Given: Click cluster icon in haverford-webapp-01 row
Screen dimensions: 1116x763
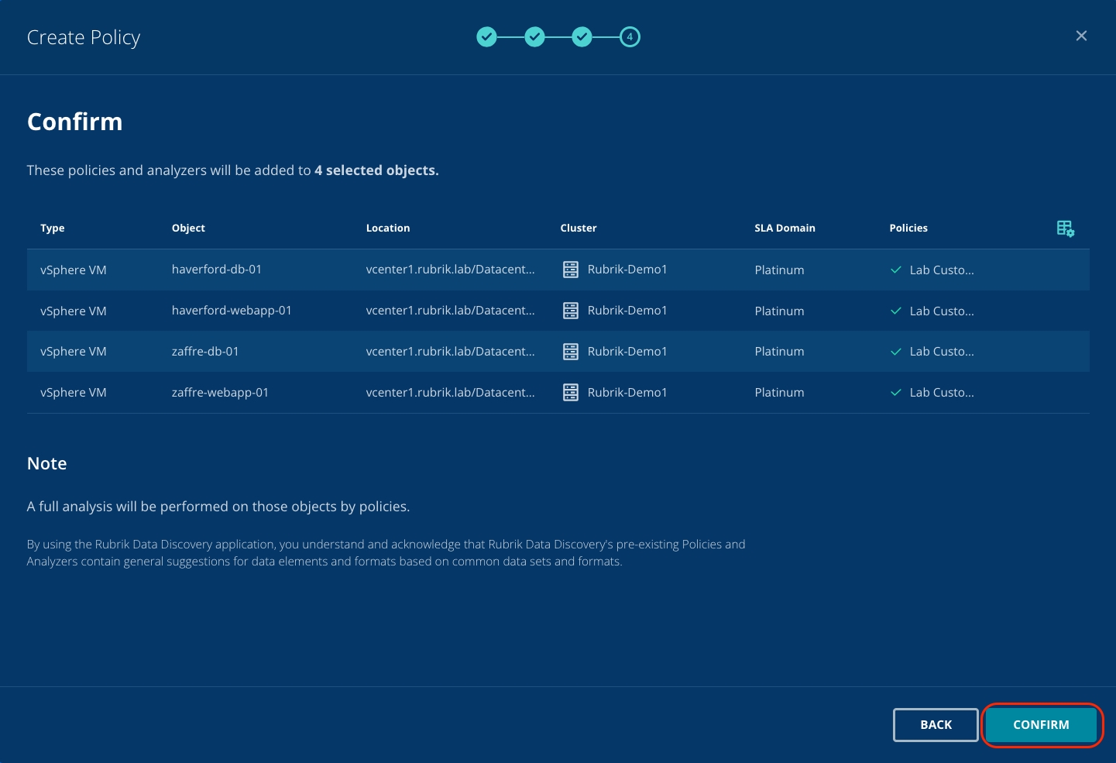Looking at the screenshot, I should (x=571, y=311).
